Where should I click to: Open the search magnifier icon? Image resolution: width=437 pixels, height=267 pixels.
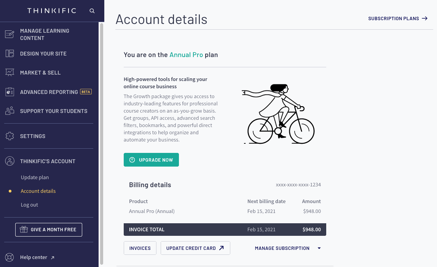click(92, 11)
